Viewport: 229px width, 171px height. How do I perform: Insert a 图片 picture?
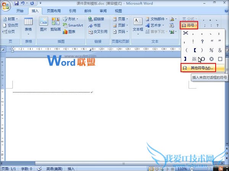(x=44, y=24)
